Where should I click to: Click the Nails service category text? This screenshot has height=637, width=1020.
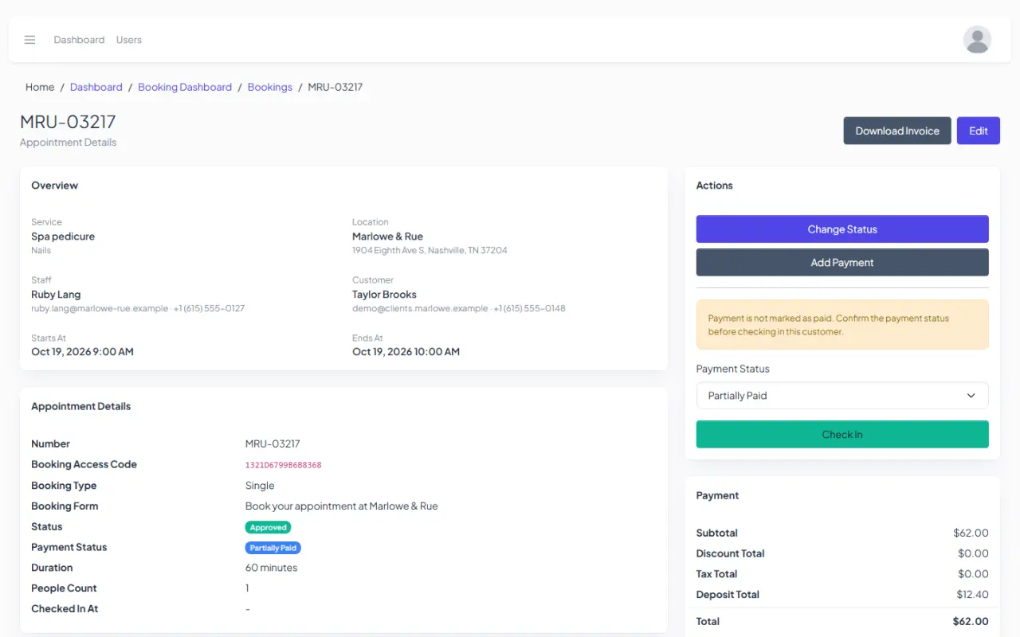click(x=41, y=250)
